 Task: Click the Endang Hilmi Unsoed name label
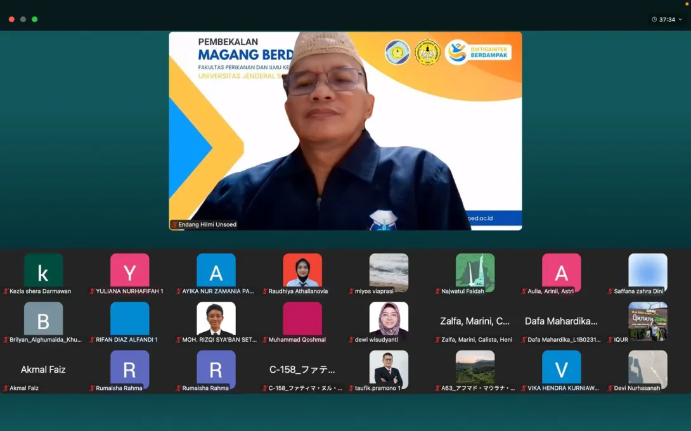click(208, 224)
